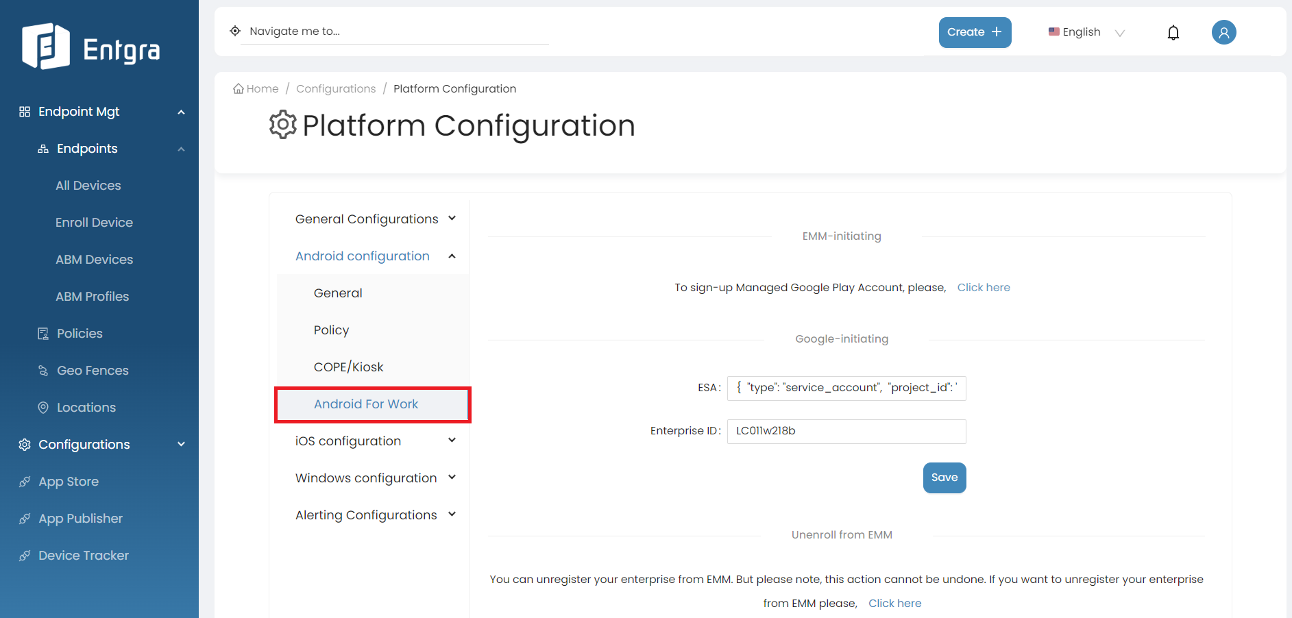Click here to unregister from EMM
This screenshot has width=1292, height=618.
pyautogui.click(x=894, y=603)
